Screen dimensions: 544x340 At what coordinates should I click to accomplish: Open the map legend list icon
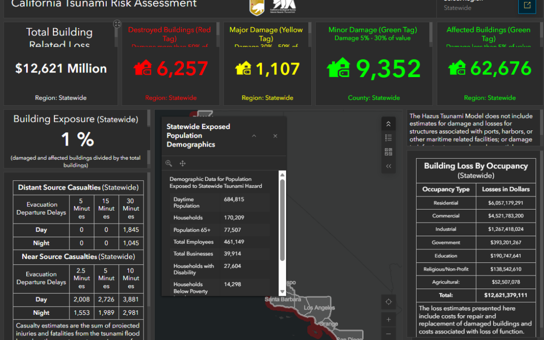click(x=388, y=138)
